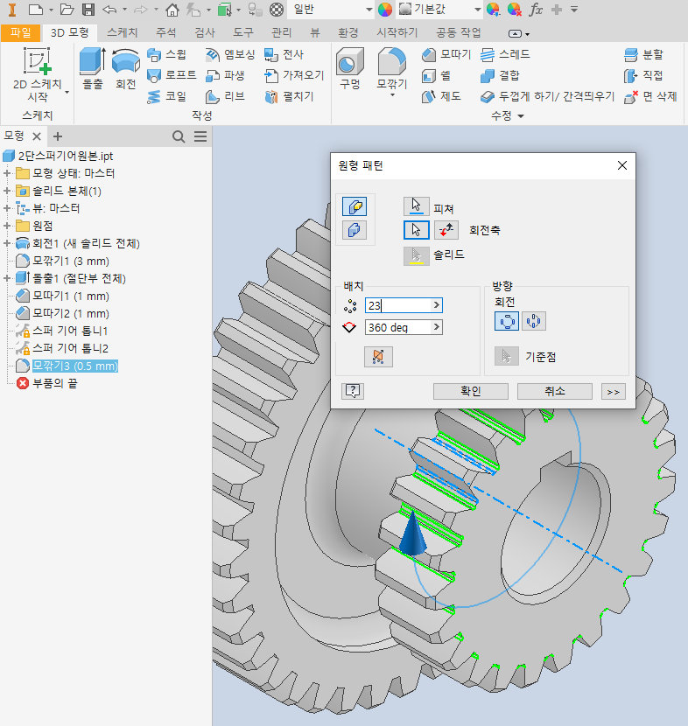
Task: Select the 쉘 shell tool
Action: 436,75
